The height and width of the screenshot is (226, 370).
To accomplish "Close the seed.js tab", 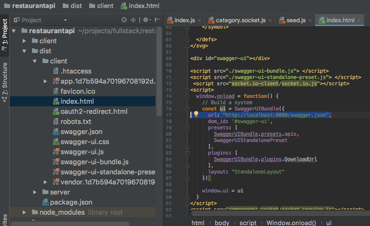I will point(310,21).
